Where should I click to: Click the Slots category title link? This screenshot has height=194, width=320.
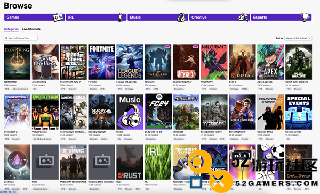pos(35,182)
